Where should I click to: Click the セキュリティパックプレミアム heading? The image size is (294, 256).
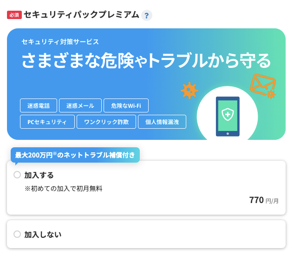(82, 14)
